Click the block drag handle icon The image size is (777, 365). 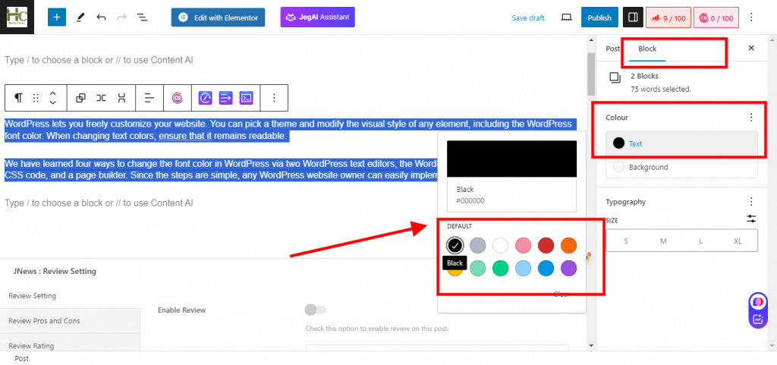pos(36,98)
